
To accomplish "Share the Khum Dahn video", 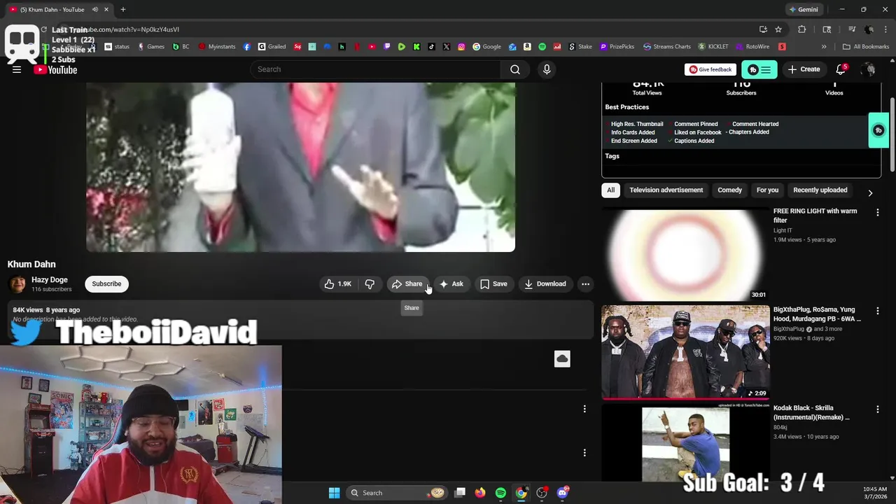I will click(x=407, y=283).
